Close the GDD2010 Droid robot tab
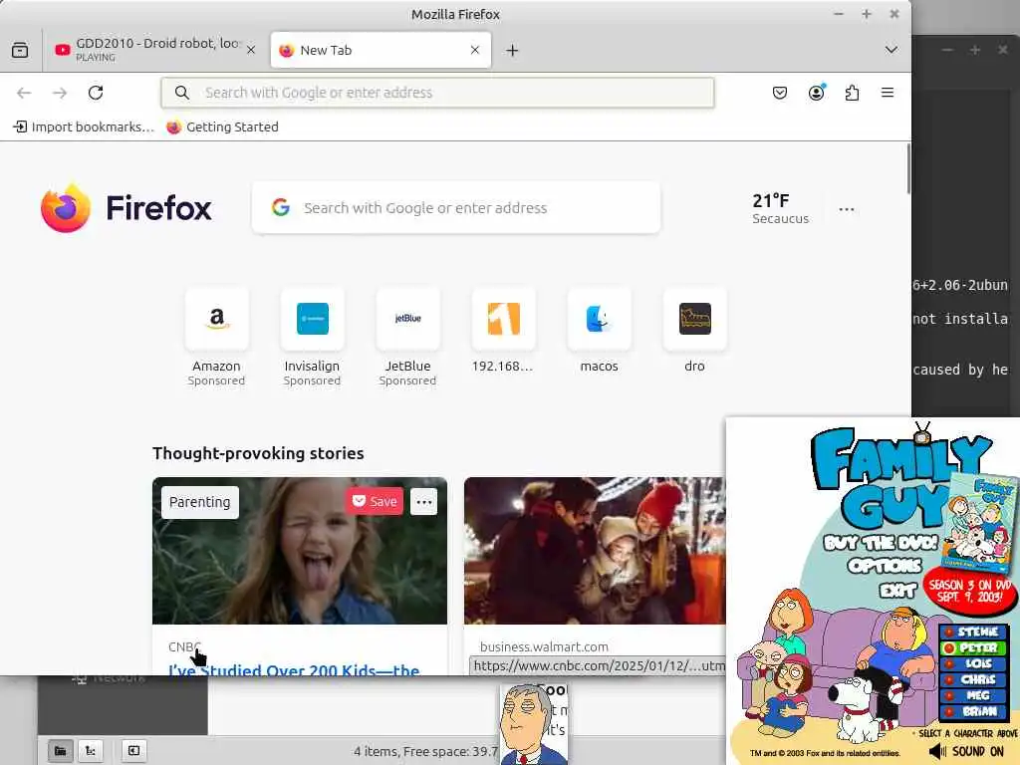 tap(250, 50)
